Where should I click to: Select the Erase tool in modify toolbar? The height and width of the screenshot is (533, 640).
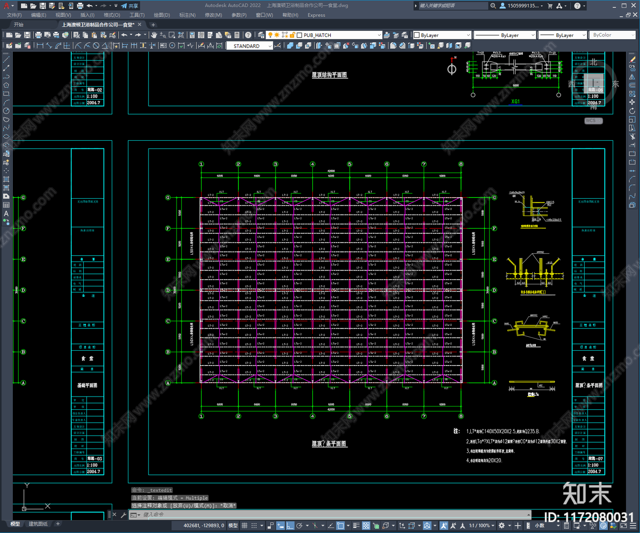tap(632, 59)
